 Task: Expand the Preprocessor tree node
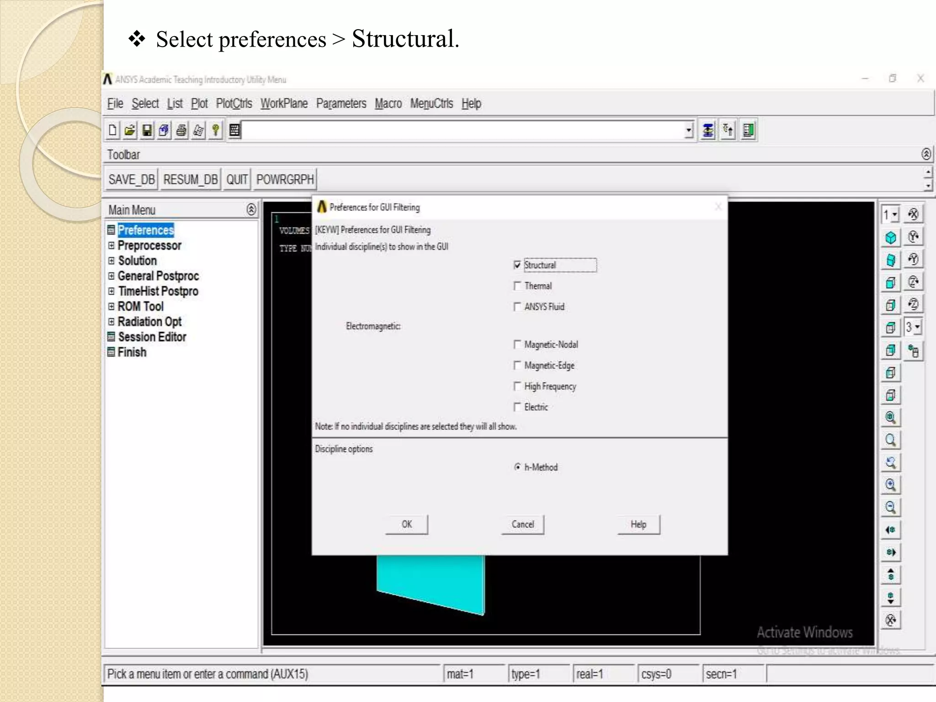(x=111, y=245)
